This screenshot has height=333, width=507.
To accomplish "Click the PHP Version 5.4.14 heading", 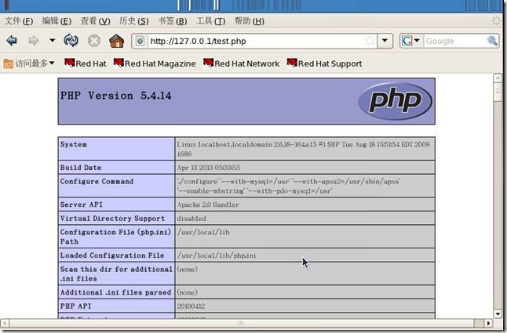I will point(115,96).
